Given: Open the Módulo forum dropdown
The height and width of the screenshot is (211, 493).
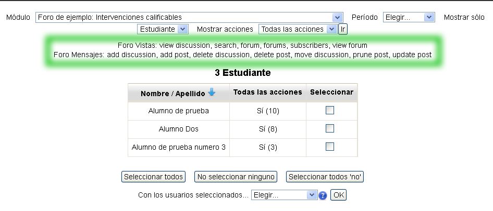Looking at the screenshot, I should click(x=189, y=17).
